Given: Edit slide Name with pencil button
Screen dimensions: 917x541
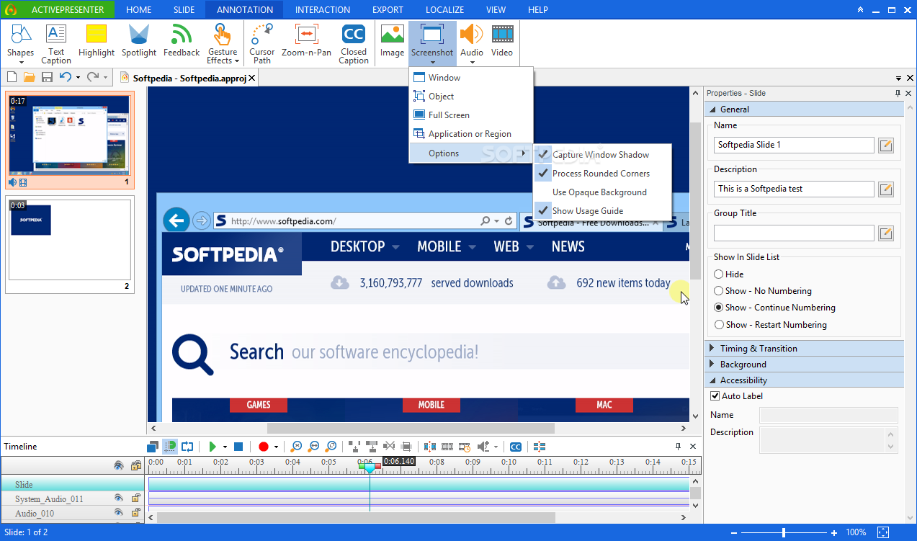Looking at the screenshot, I should (886, 145).
